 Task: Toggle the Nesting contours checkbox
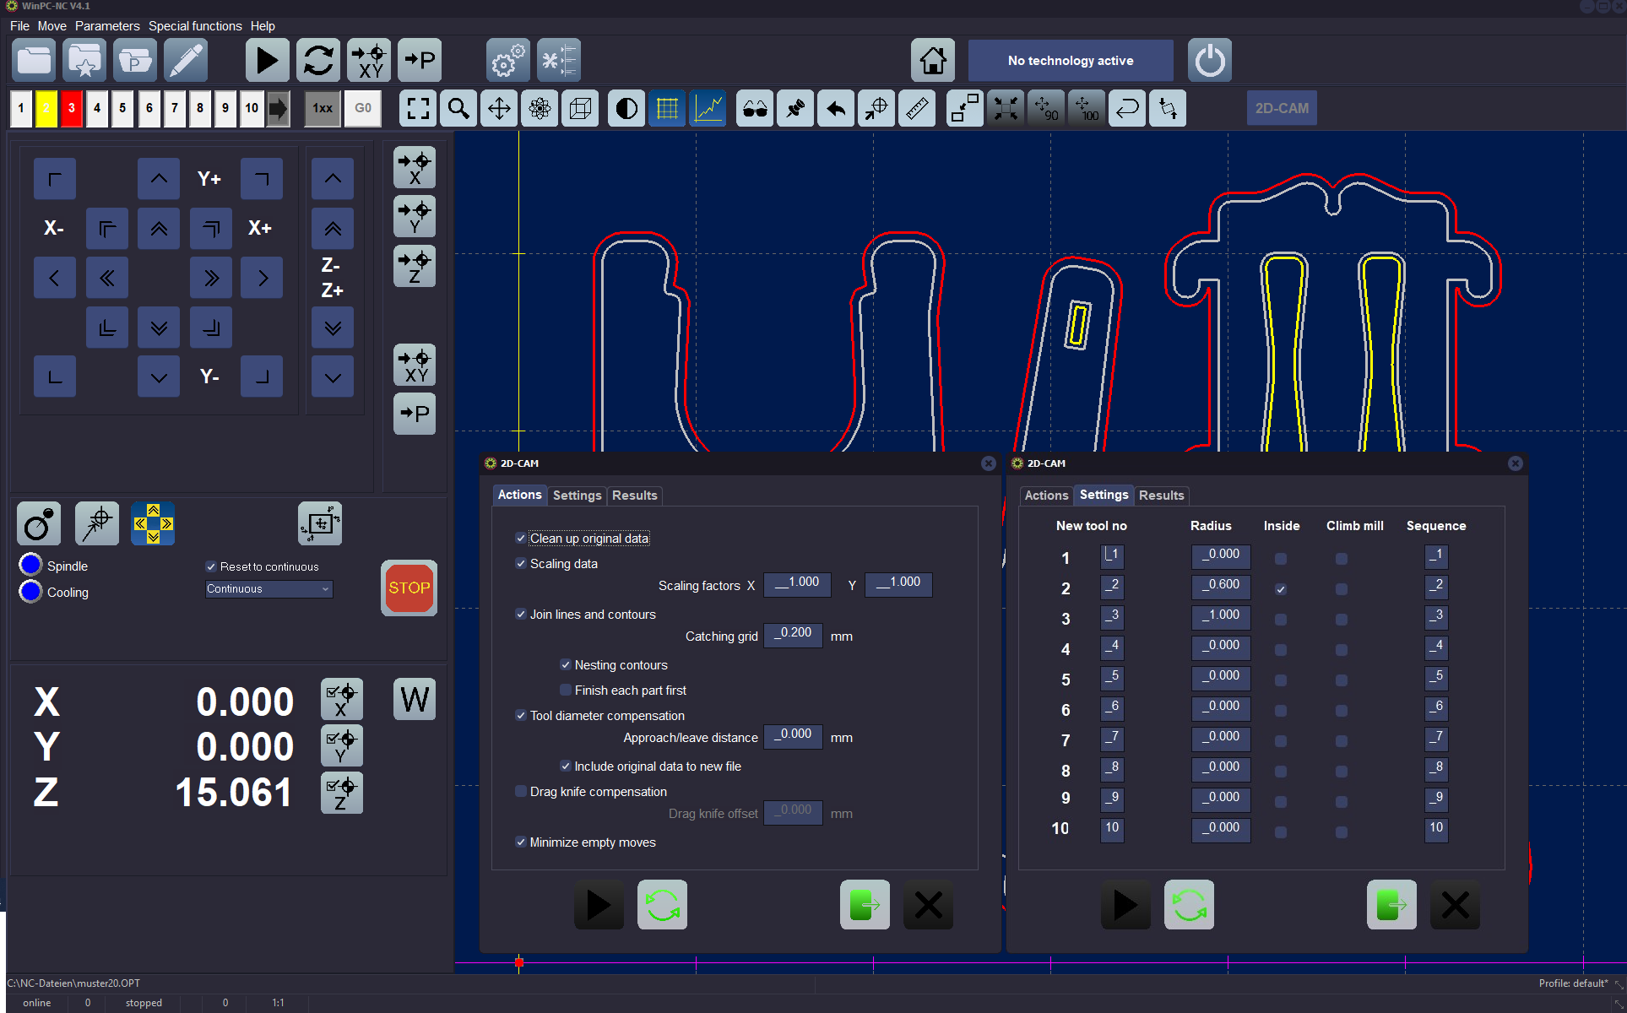point(566,665)
